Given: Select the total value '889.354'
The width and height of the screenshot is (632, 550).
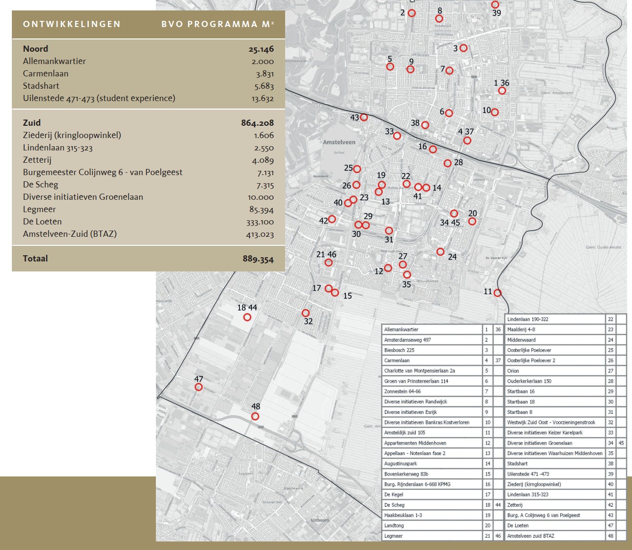Looking at the screenshot, I should 258,259.
